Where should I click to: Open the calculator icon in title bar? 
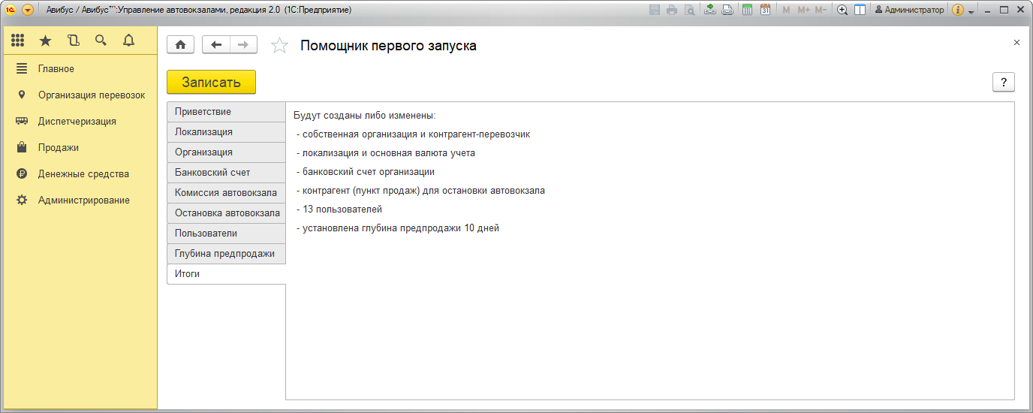pyautogui.click(x=747, y=10)
